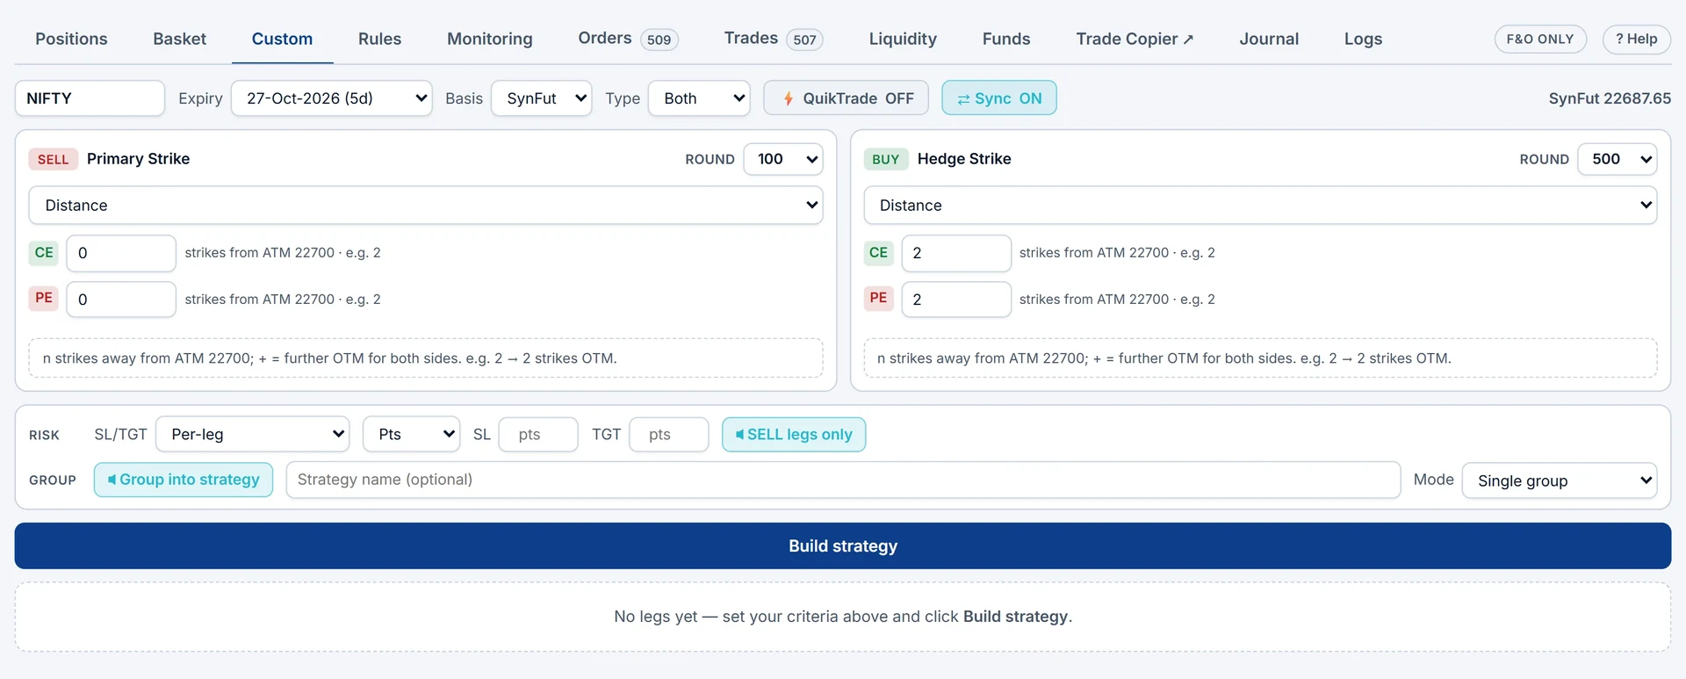Go to the Orders tab

click(x=628, y=39)
